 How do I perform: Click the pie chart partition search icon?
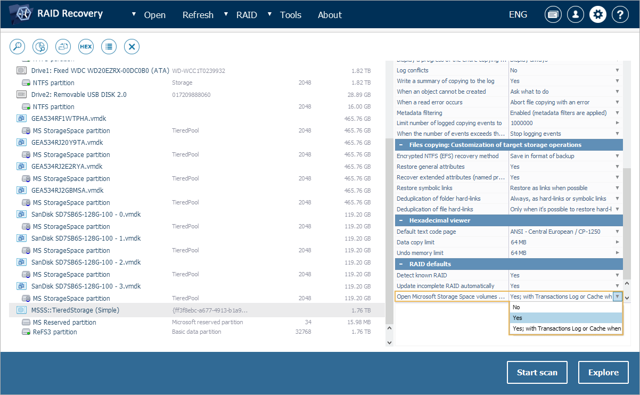click(40, 46)
